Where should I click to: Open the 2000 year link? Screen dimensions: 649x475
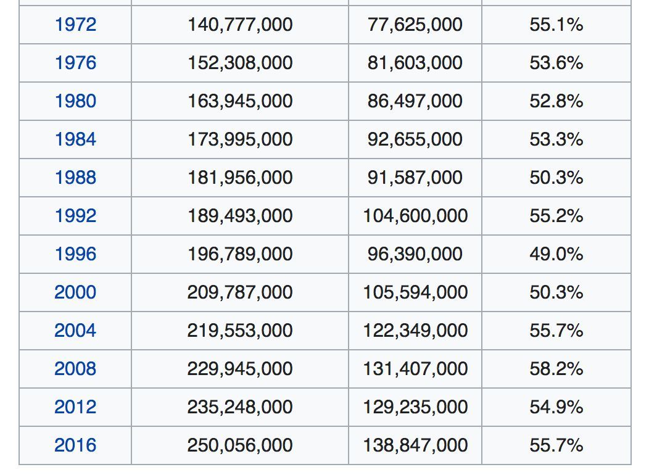click(x=75, y=292)
